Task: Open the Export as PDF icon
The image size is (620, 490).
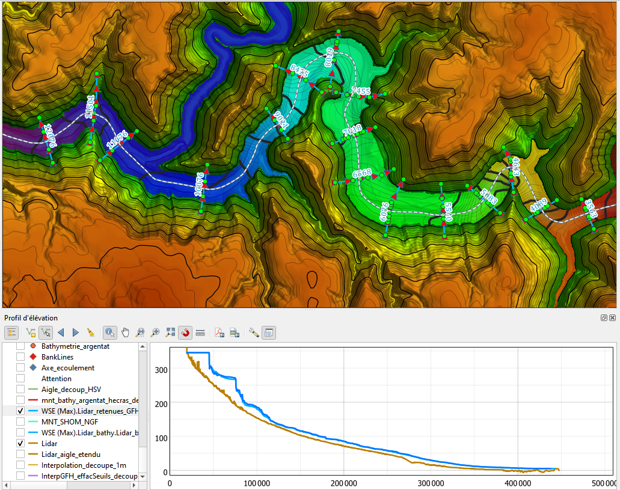Action: click(x=219, y=332)
